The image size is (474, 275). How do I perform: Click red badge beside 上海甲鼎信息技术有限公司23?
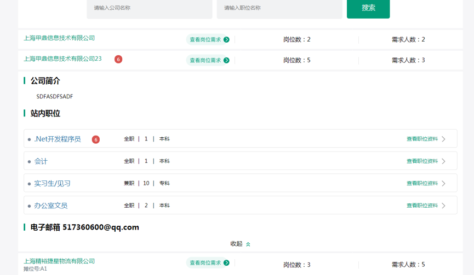pos(118,59)
